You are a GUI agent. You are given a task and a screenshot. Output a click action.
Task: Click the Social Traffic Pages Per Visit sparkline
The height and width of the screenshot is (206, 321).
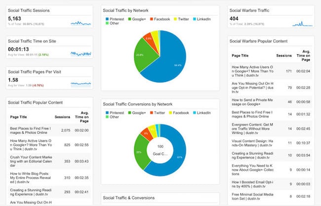(x=80, y=83)
